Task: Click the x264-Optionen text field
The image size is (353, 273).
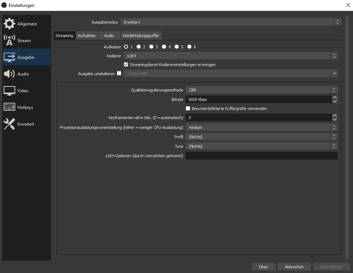Action: click(x=261, y=156)
